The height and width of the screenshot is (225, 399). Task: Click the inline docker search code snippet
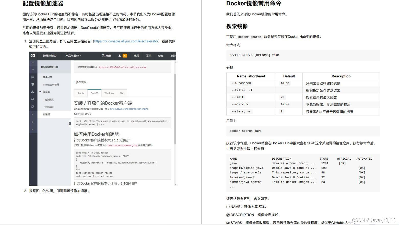250,37
